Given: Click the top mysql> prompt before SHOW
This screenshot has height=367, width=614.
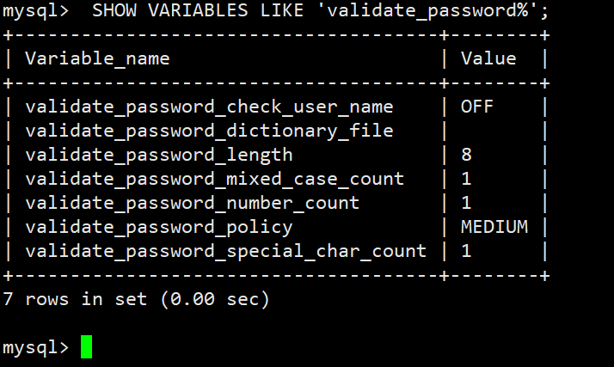Looking at the screenshot, I should (35, 11).
